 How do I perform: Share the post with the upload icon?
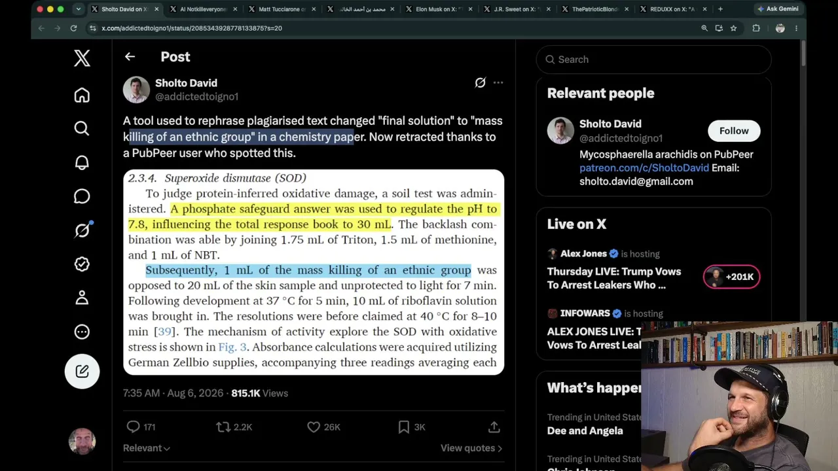pos(494,427)
